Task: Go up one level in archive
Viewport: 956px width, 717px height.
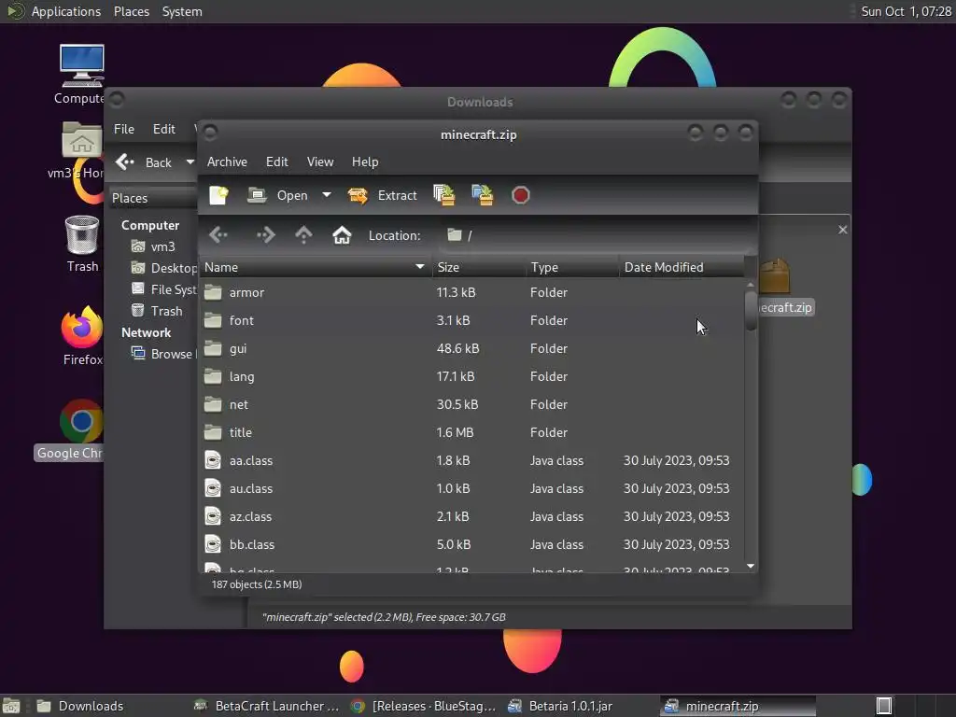Action: 303,234
